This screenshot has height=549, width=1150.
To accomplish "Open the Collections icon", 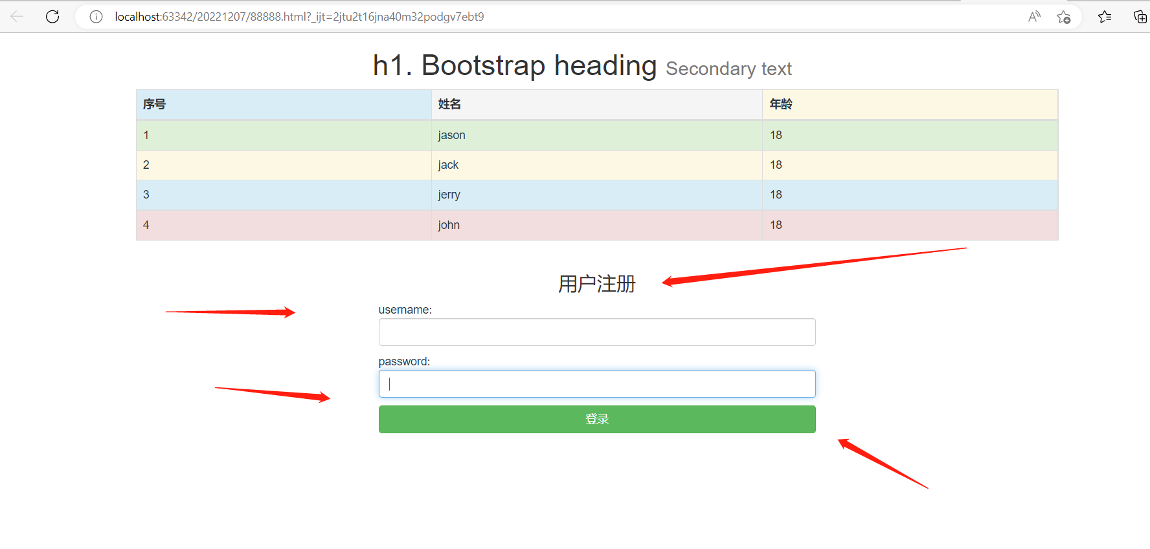I will pos(1140,17).
